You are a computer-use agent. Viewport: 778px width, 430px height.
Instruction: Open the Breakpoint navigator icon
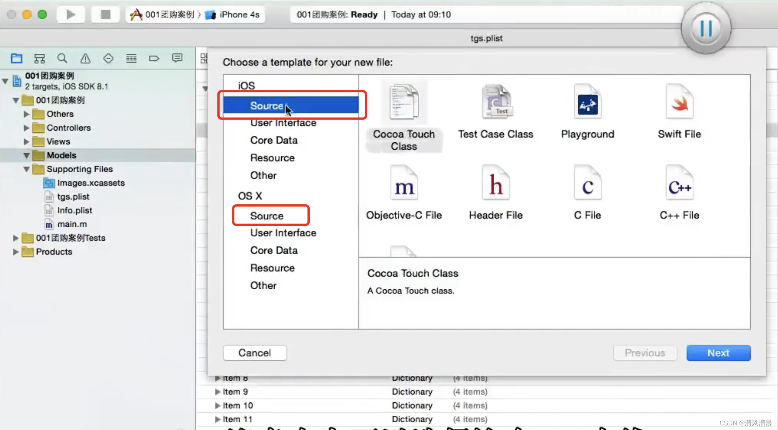[x=154, y=58]
